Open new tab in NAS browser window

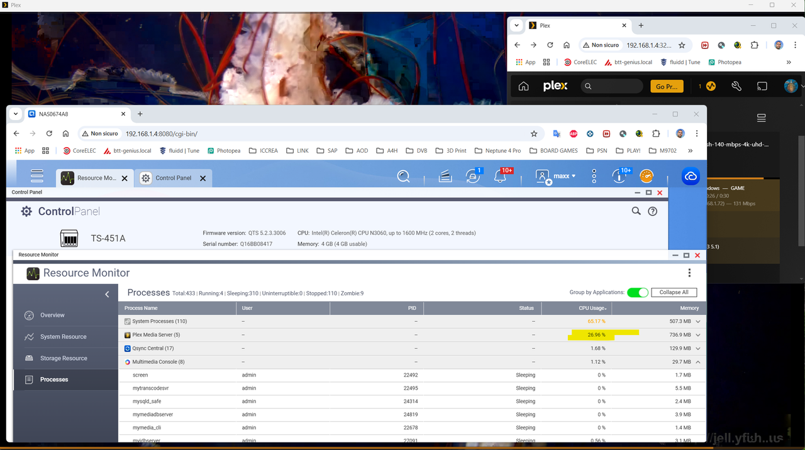(140, 114)
